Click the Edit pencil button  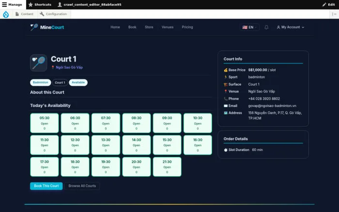328,4
